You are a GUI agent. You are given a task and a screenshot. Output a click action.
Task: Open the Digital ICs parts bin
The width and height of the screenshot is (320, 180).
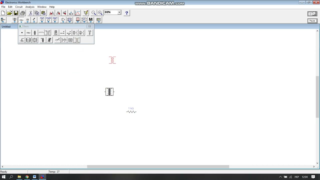[x=55, y=20]
